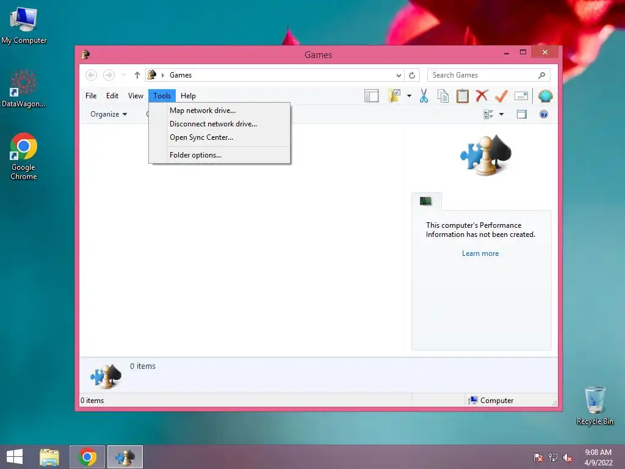Click the Back navigation arrow
625x469 pixels.
[92, 75]
